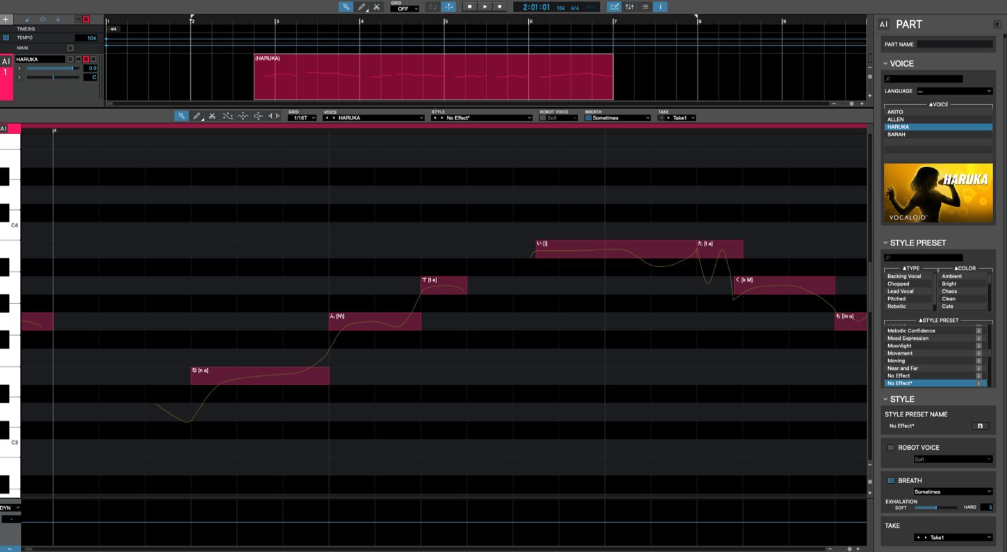Collapse the STYLE section
Viewport: 1007px width, 552px height.
[x=886, y=400]
